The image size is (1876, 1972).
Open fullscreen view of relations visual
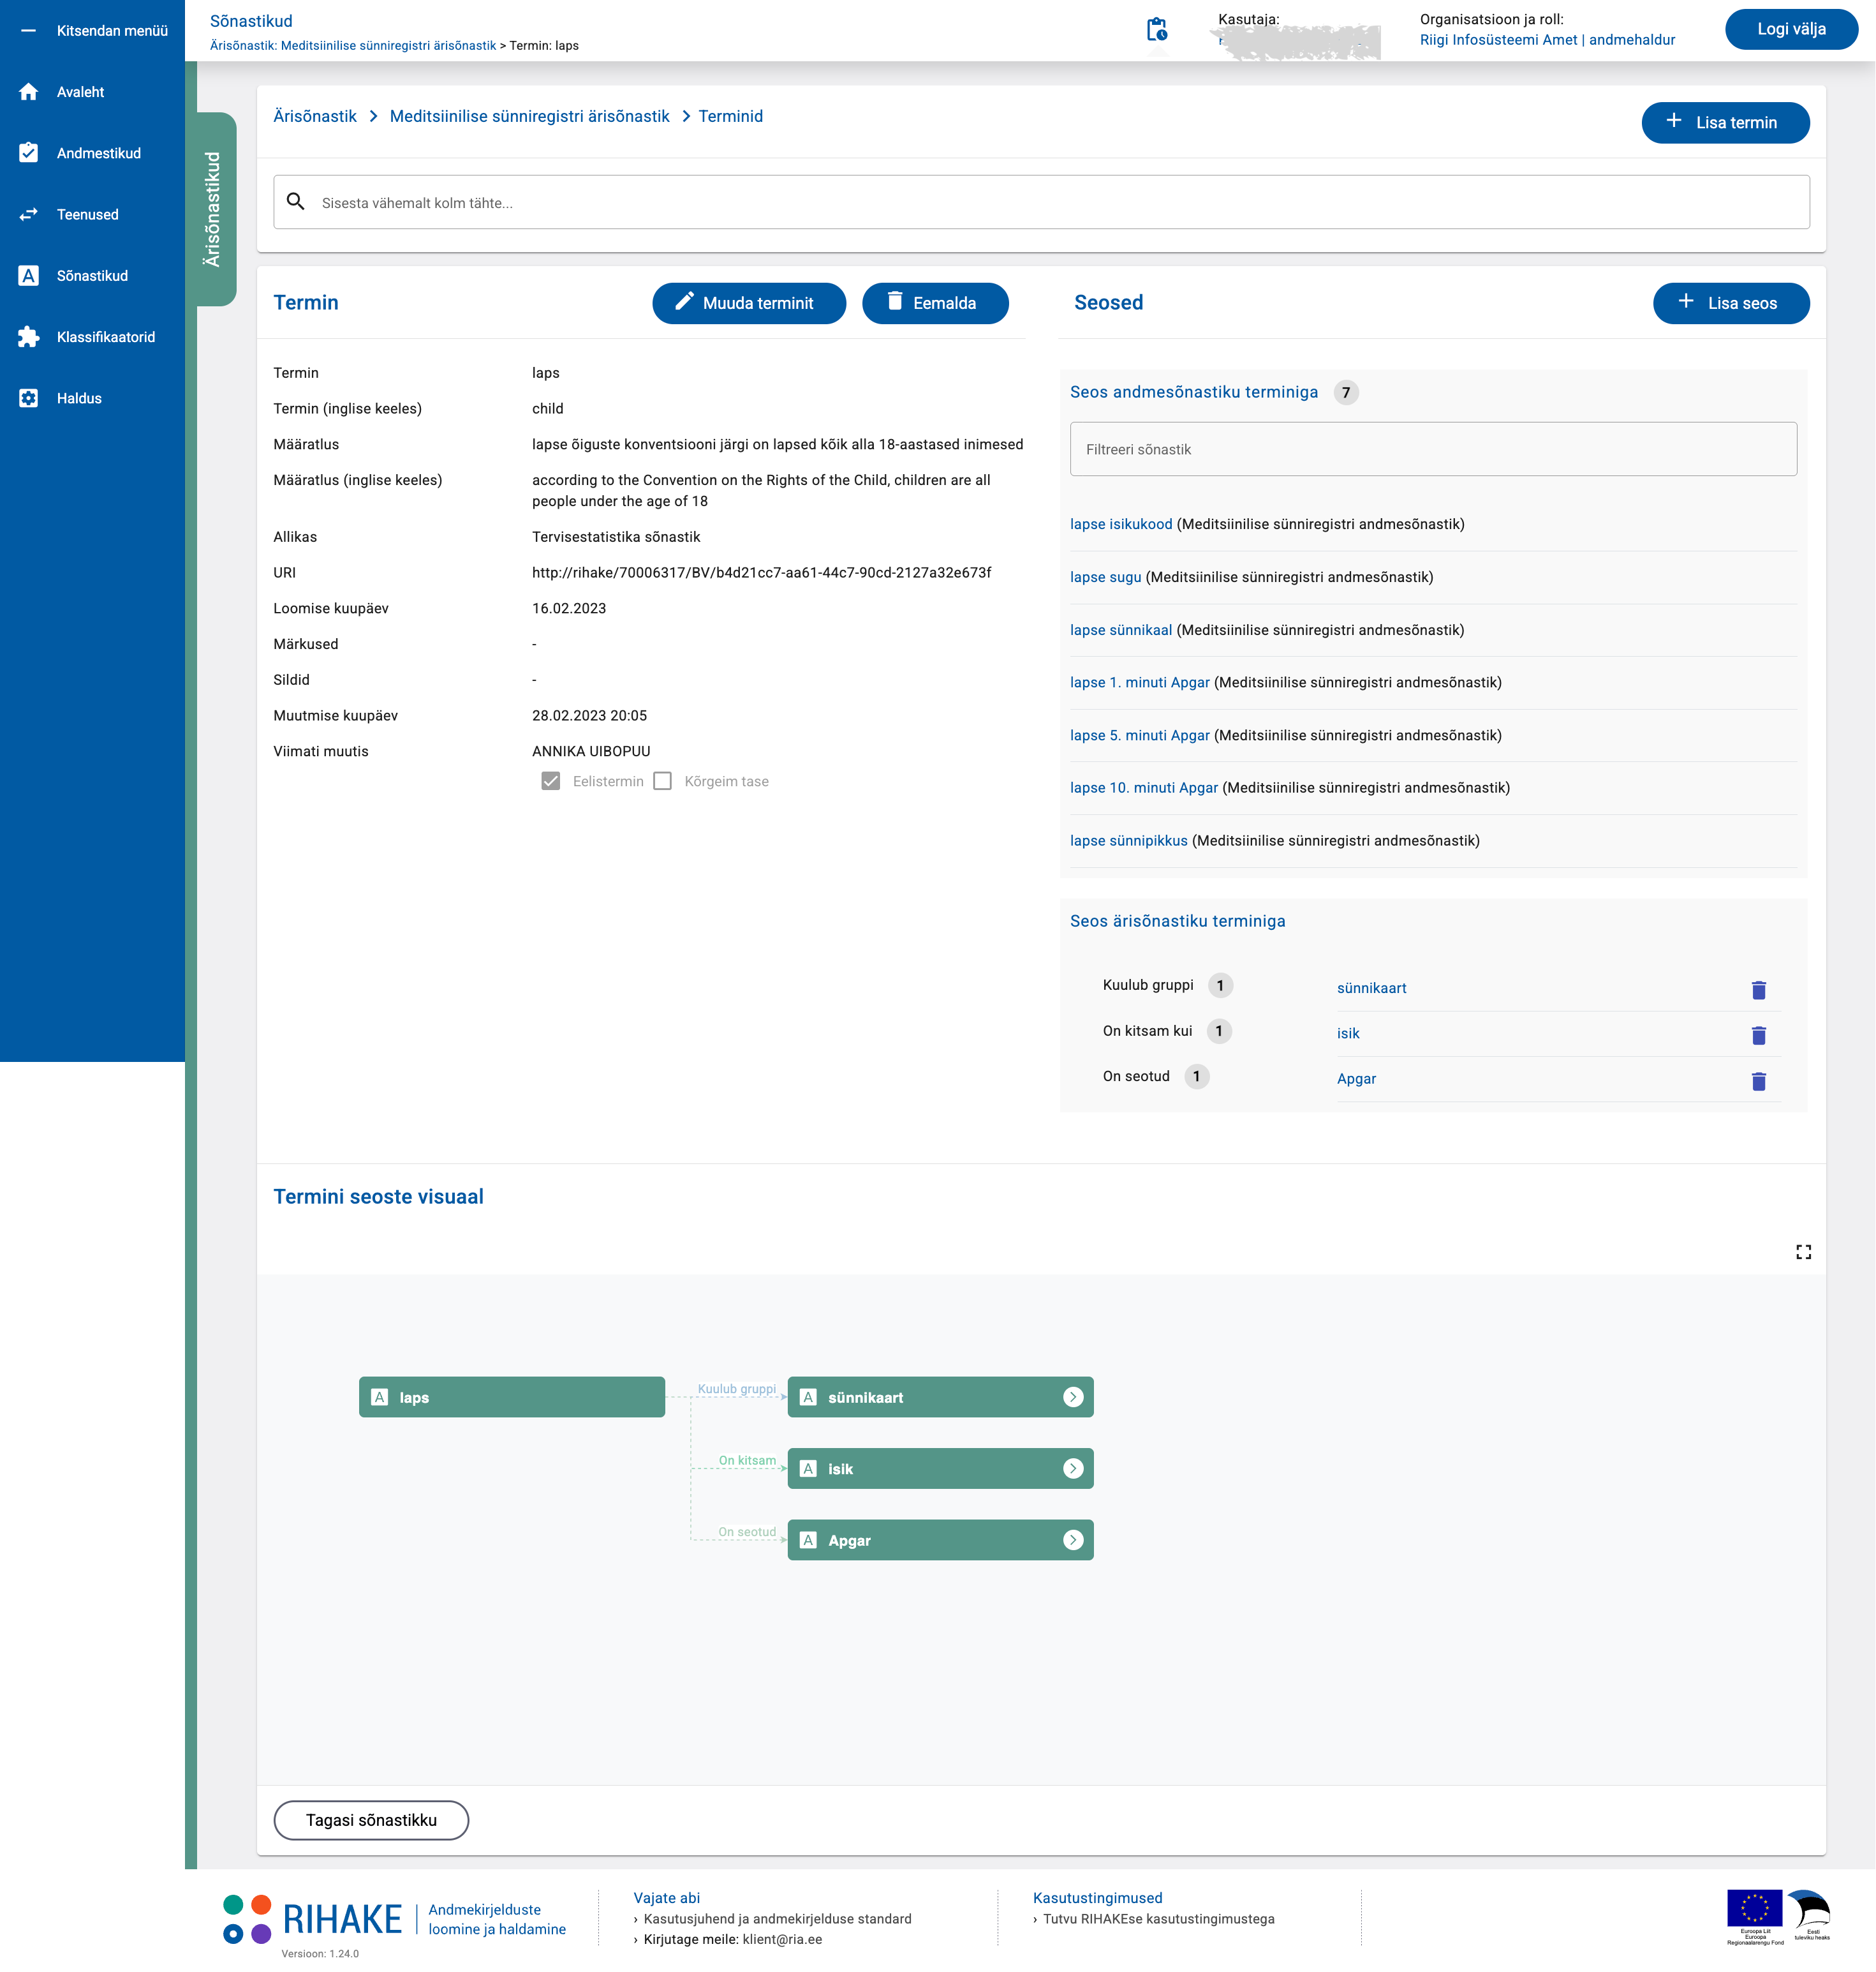tap(1803, 1251)
